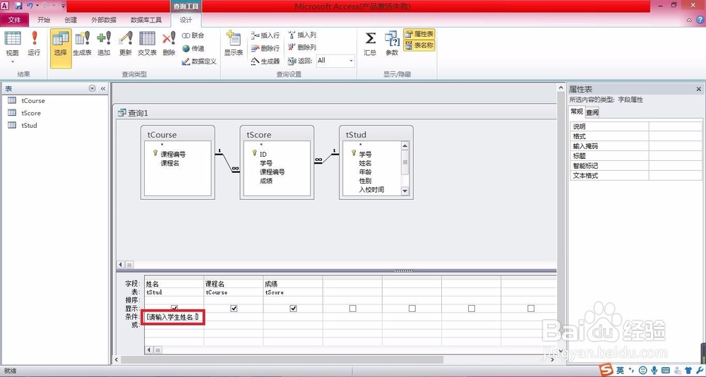Toggle 显示 checkbox for 课程名 column

pos(234,309)
